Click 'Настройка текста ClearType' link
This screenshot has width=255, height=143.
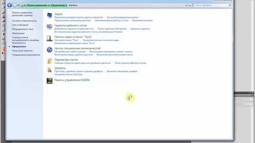point(68,74)
